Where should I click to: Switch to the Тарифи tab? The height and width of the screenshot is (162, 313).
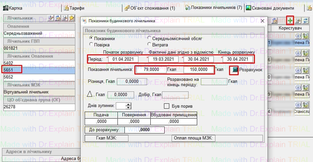[74, 8]
